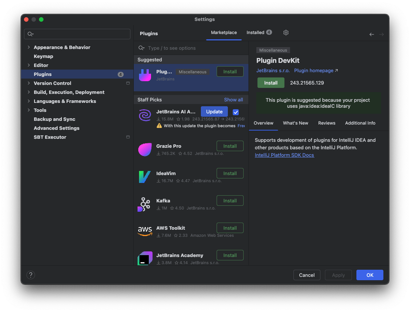
Task: Open the Additional Info tab
Action: coord(360,123)
